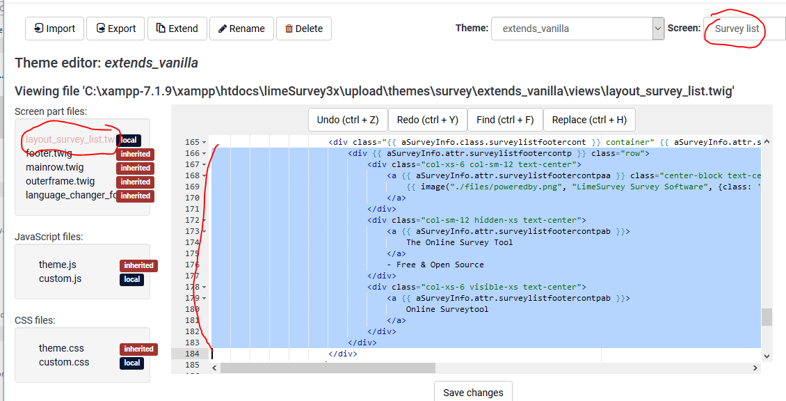Open outerframe.twig file

point(60,182)
